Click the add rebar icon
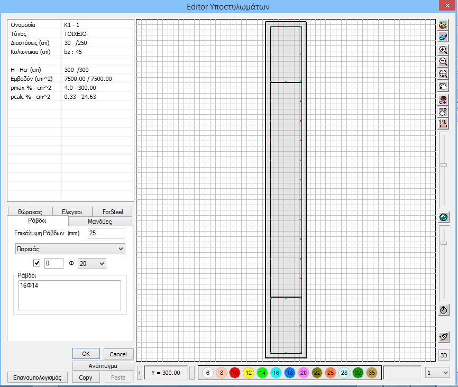 pos(443,99)
